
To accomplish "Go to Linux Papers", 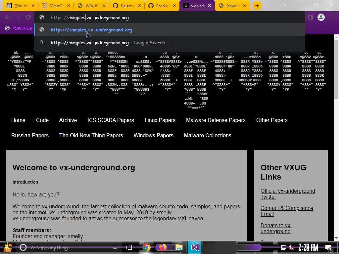I will pyautogui.click(x=160, y=120).
